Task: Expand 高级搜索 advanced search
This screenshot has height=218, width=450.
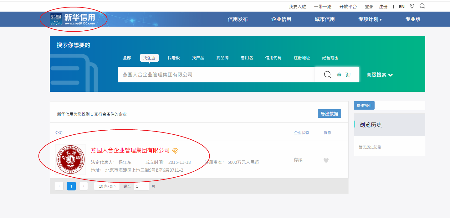Action: pyautogui.click(x=380, y=75)
